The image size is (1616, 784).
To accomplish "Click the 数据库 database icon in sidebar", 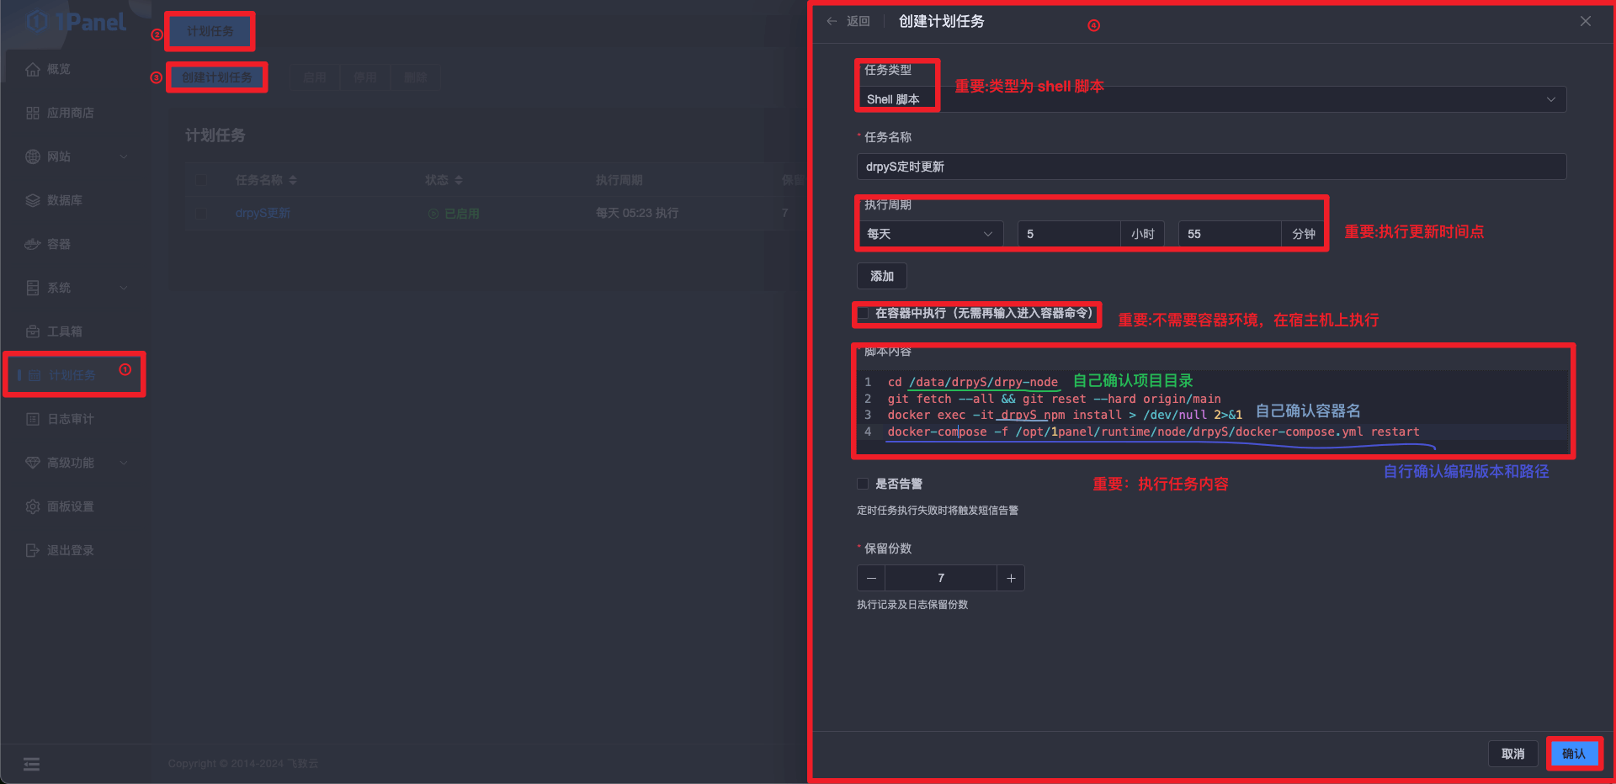I will point(33,200).
